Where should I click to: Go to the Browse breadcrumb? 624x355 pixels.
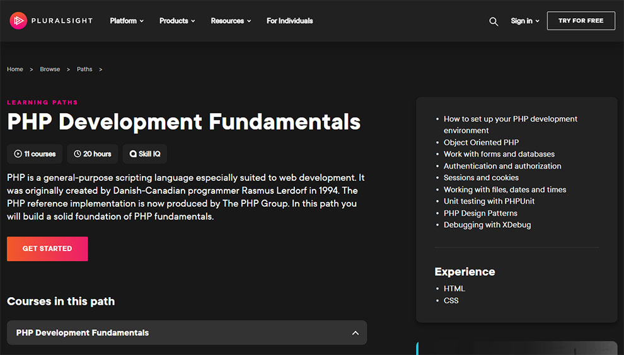[x=50, y=69]
